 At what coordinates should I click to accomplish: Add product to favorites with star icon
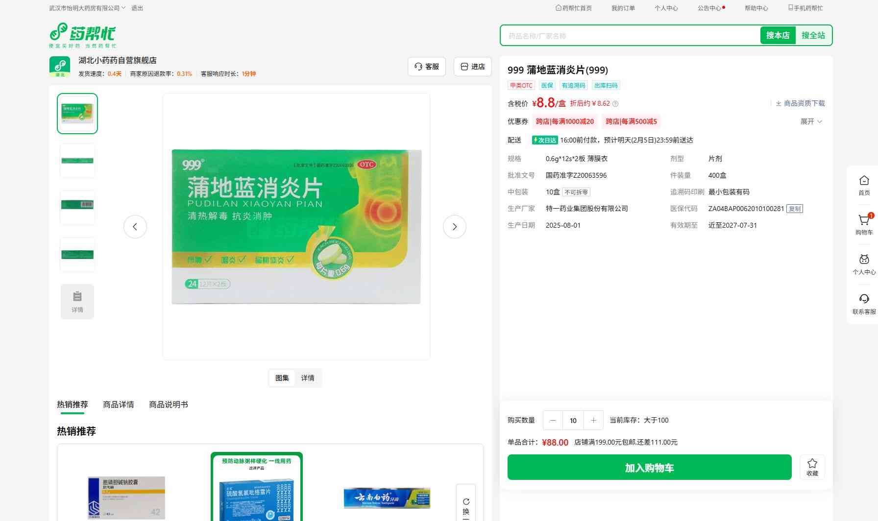[812, 467]
